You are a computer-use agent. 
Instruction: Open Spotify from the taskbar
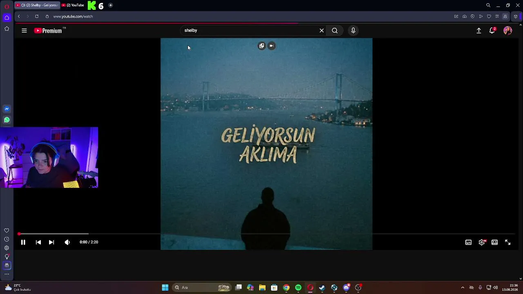point(298,287)
